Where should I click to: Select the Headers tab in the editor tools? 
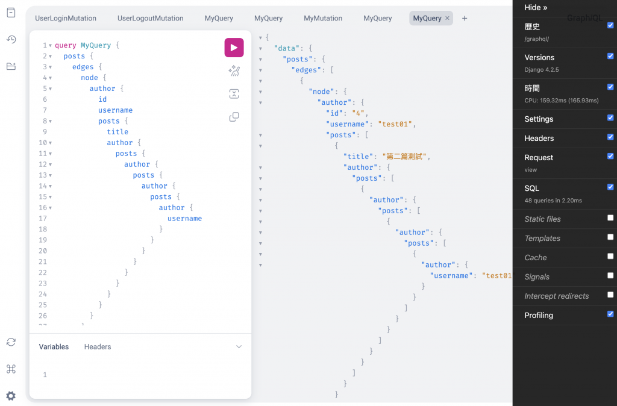98,346
